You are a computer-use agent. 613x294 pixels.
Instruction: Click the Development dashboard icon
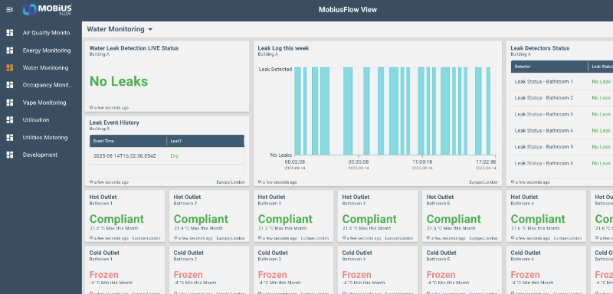click(10, 155)
